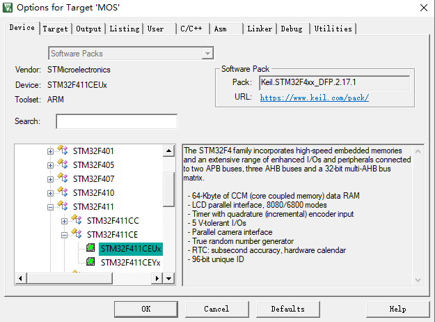Open the Software Packs dropdown

[207, 54]
